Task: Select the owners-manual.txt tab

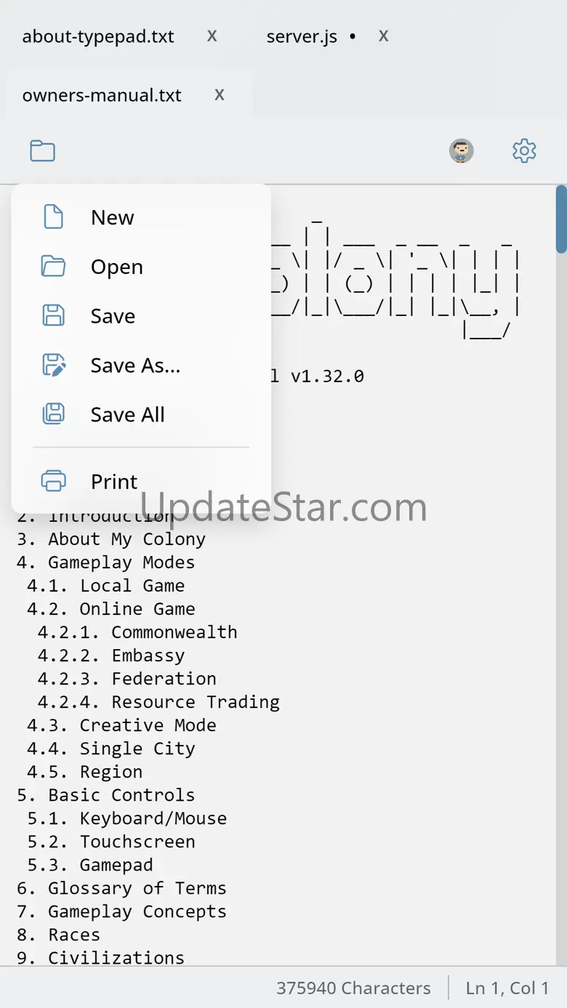Action: [x=102, y=95]
